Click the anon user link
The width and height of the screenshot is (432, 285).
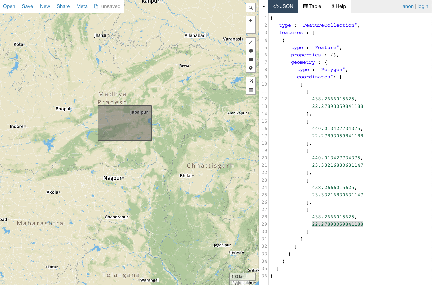point(408,6)
